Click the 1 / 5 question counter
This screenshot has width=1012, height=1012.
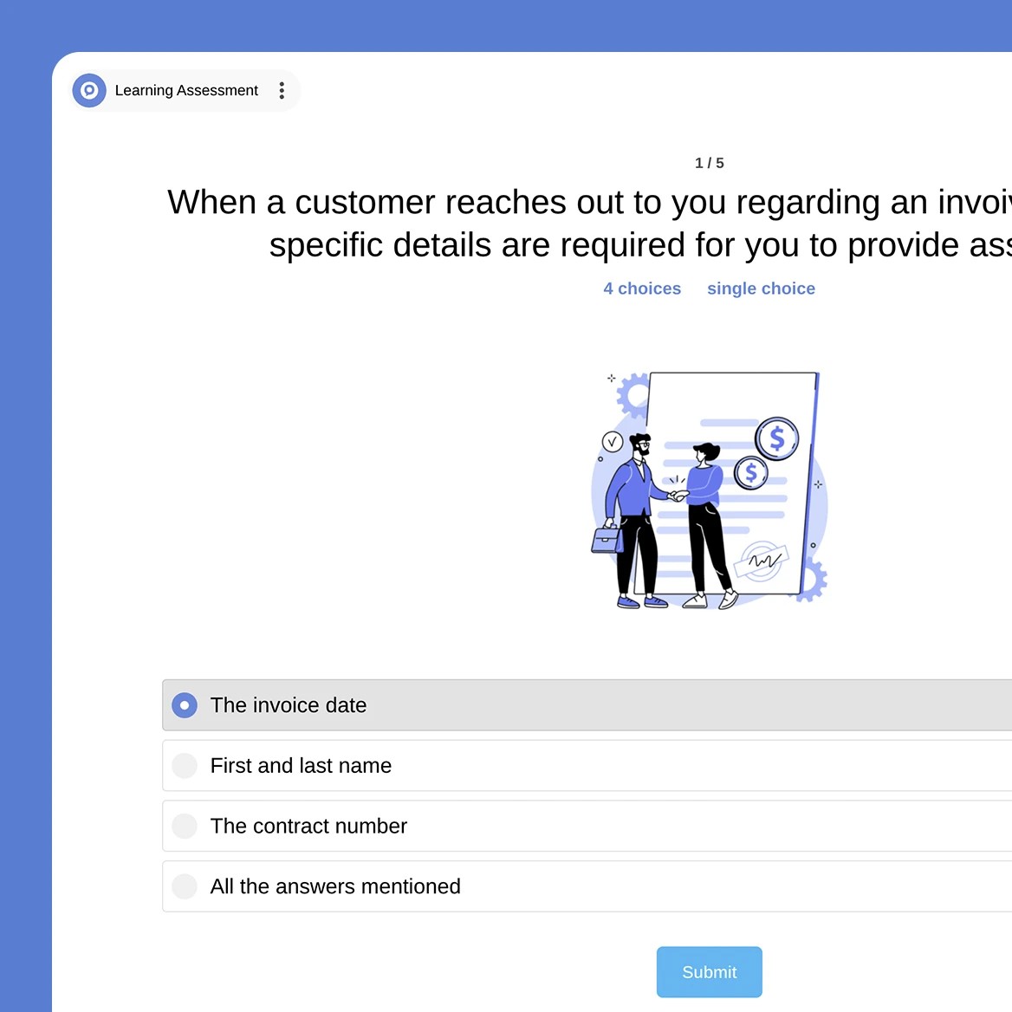[x=709, y=163]
